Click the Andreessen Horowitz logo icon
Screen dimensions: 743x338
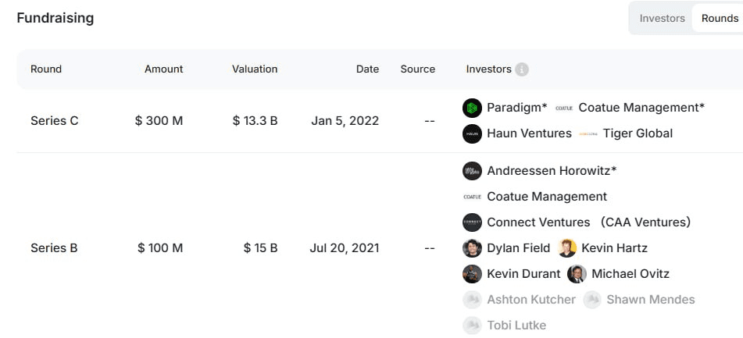click(x=472, y=171)
